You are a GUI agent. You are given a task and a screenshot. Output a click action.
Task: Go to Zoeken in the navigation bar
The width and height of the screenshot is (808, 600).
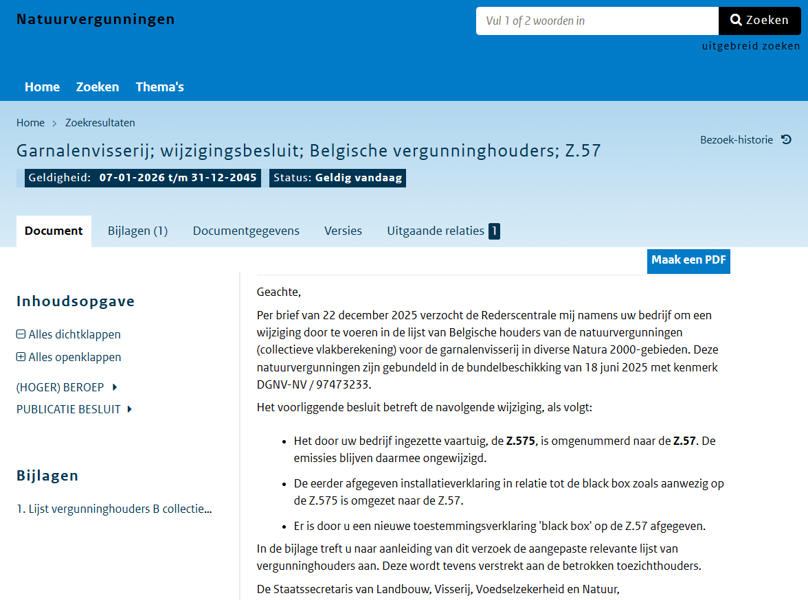click(x=97, y=87)
